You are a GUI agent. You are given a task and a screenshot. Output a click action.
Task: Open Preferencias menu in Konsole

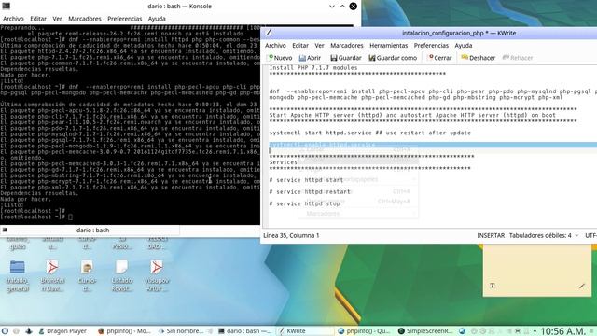click(124, 19)
